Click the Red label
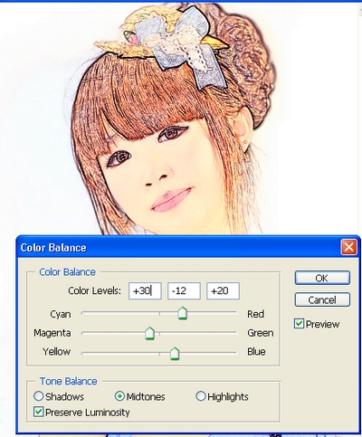 [x=255, y=314]
